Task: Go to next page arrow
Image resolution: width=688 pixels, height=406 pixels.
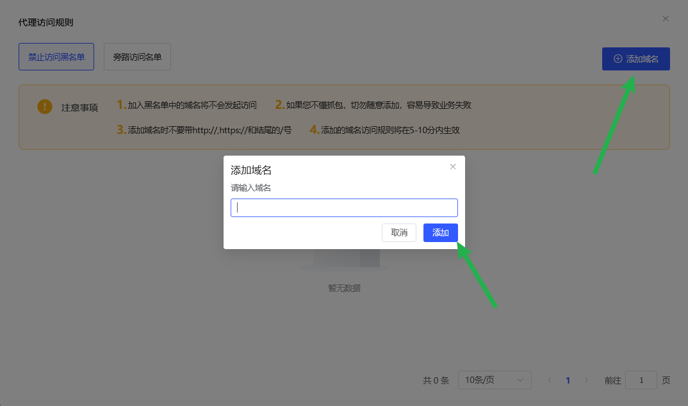Action: pos(586,380)
